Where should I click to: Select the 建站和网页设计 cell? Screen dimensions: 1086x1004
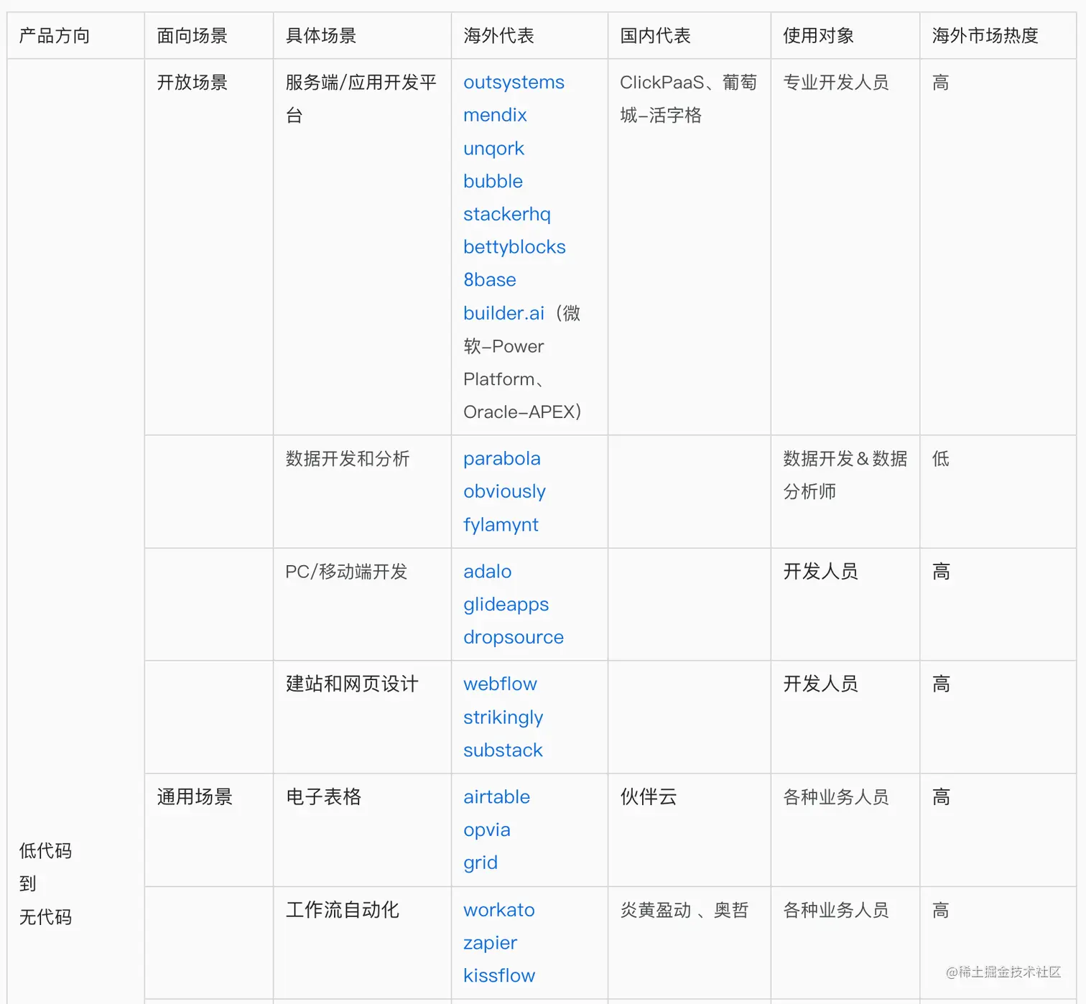coord(363,717)
